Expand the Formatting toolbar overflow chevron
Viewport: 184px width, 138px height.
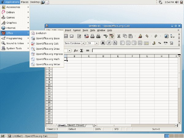tap(179, 41)
